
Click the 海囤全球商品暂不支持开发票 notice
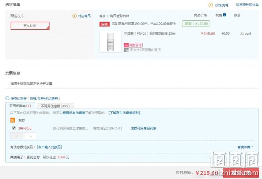[x=31, y=84]
